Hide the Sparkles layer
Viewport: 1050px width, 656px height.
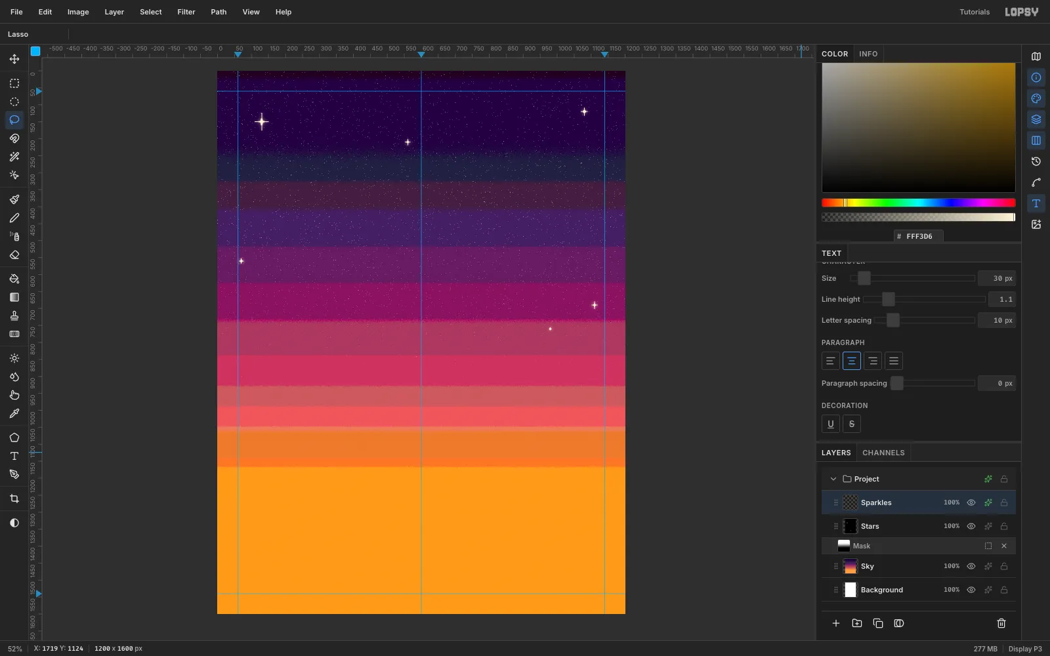pos(971,502)
